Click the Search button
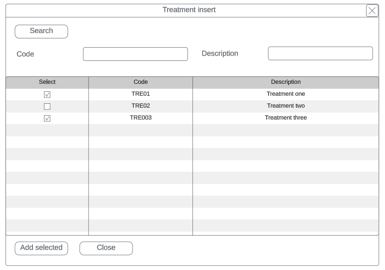The width and height of the screenshot is (385, 270). click(41, 31)
